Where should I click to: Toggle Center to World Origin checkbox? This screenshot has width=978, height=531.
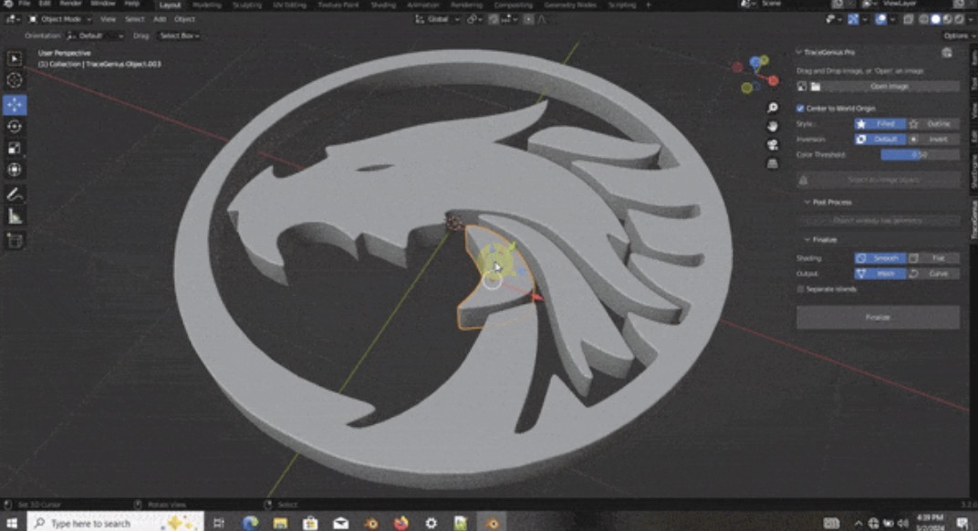pos(800,109)
